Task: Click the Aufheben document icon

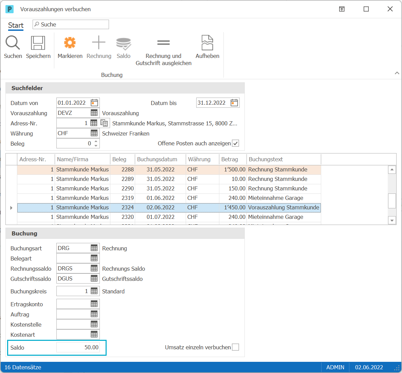Action: pyautogui.click(x=207, y=42)
